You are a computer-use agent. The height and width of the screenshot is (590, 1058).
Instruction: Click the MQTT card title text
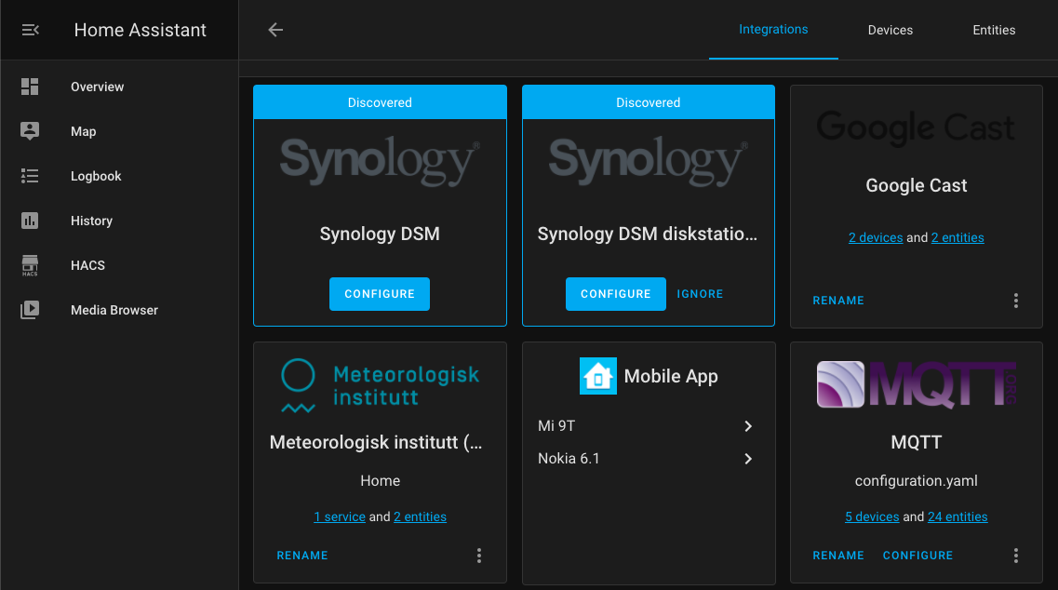(917, 442)
